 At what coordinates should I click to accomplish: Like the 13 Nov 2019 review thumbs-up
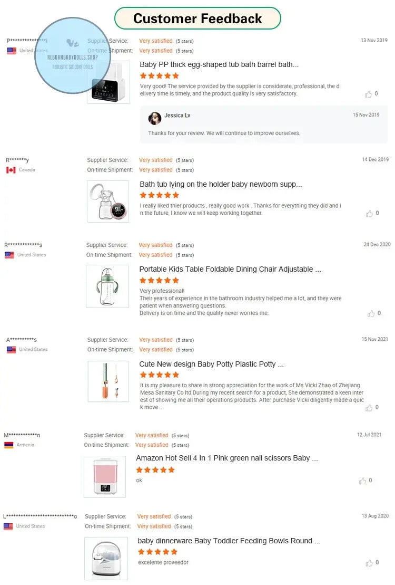[x=368, y=94]
